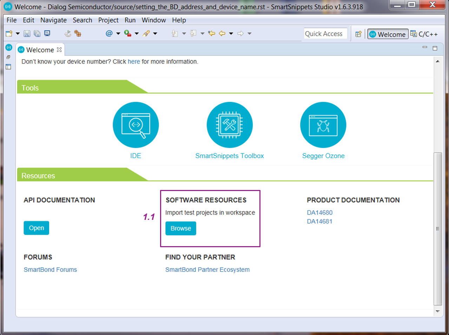Expand the @ icon dropdown arrow
The height and width of the screenshot is (335, 449).
tap(118, 34)
